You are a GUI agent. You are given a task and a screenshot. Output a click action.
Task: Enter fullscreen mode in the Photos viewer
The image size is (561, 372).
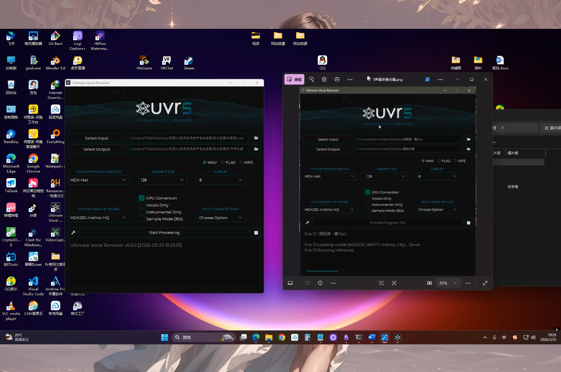[x=485, y=283]
